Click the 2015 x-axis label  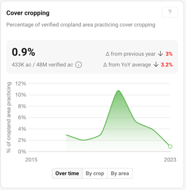tap(31, 160)
